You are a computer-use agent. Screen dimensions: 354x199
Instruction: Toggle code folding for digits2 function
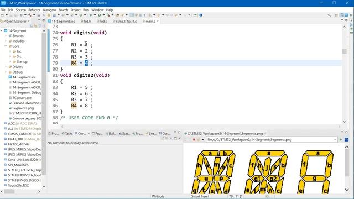pos(59,75)
